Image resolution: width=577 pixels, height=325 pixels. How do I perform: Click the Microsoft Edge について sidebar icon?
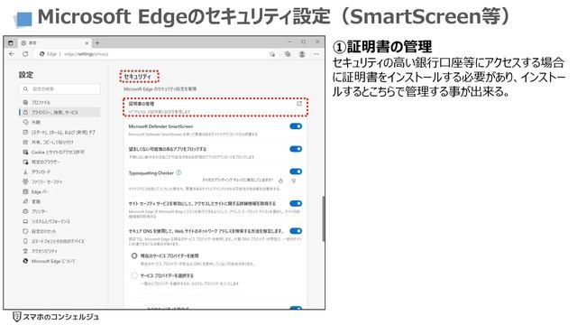click(x=25, y=261)
